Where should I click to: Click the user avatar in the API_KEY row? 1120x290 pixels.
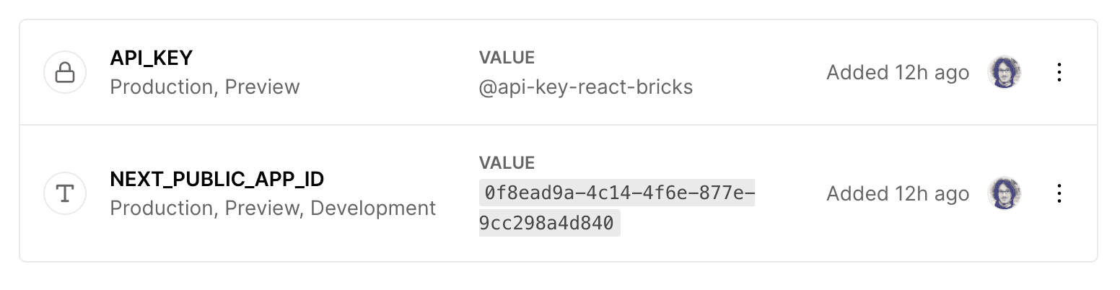tap(1004, 72)
